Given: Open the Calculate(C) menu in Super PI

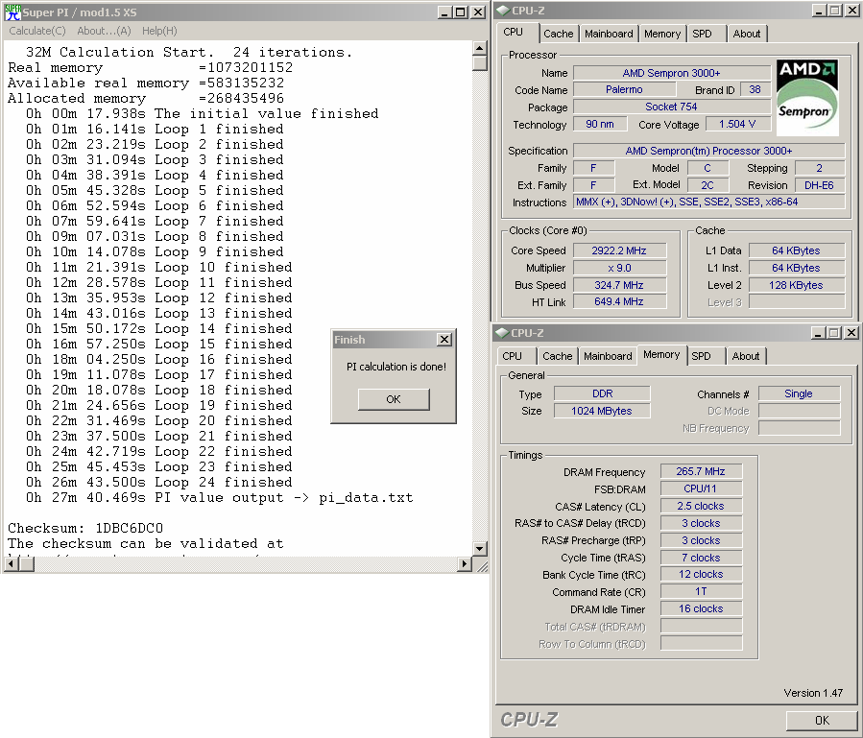Looking at the screenshot, I should point(36,31).
